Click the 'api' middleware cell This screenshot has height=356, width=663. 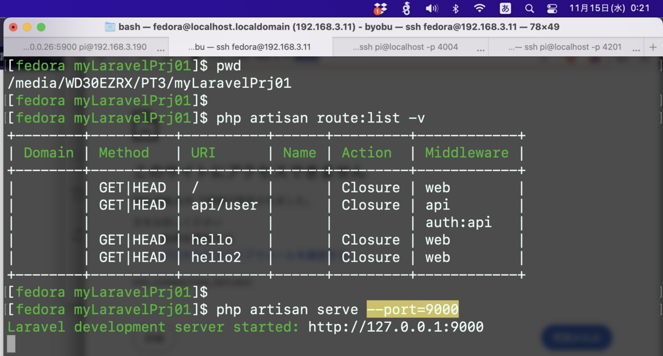pyautogui.click(x=438, y=205)
